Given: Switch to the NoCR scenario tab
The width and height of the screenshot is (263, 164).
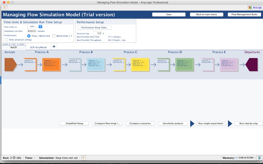Looking at the screenshot, I should coord(13,47).
